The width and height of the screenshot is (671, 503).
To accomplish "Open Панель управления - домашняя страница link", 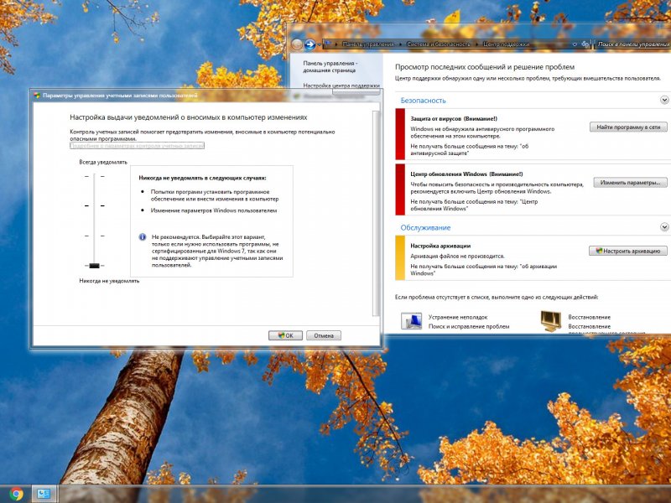I will click(x=330, y=67).
